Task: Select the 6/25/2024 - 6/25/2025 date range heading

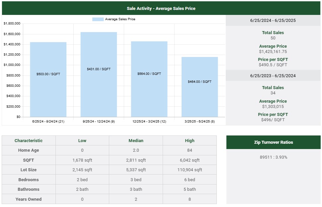Action: tap(273, 21)
